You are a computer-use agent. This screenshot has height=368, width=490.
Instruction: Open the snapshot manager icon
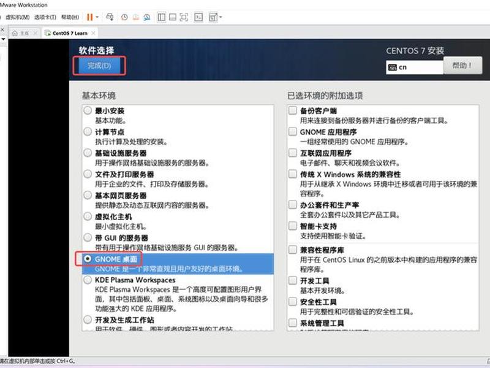click(x=146, y=17)
